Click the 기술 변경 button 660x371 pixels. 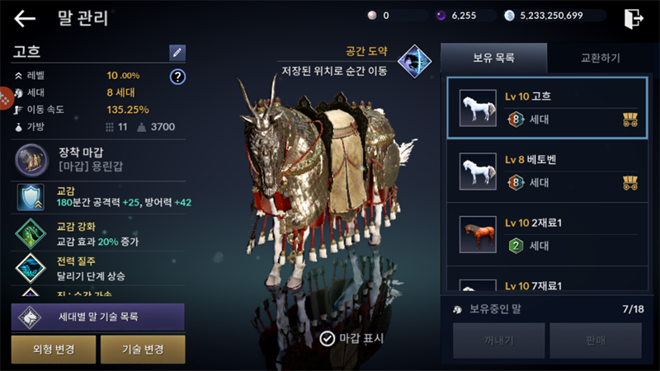tap(143, 349)
